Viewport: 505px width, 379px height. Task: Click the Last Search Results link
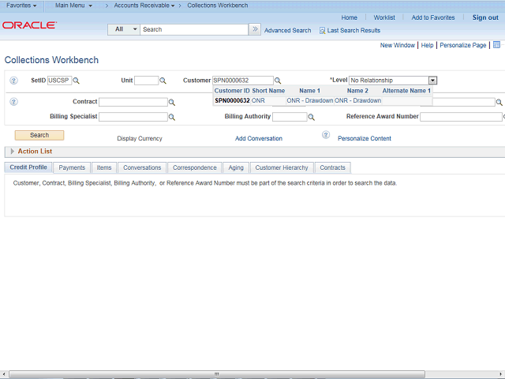(x=353, y=31)
